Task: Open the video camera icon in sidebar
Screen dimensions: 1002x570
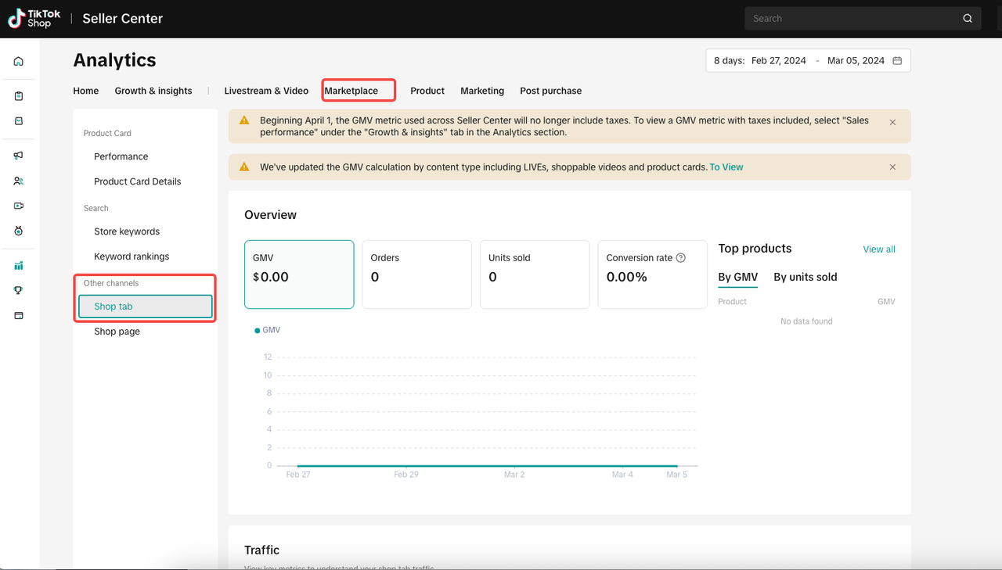Action: 19,206
